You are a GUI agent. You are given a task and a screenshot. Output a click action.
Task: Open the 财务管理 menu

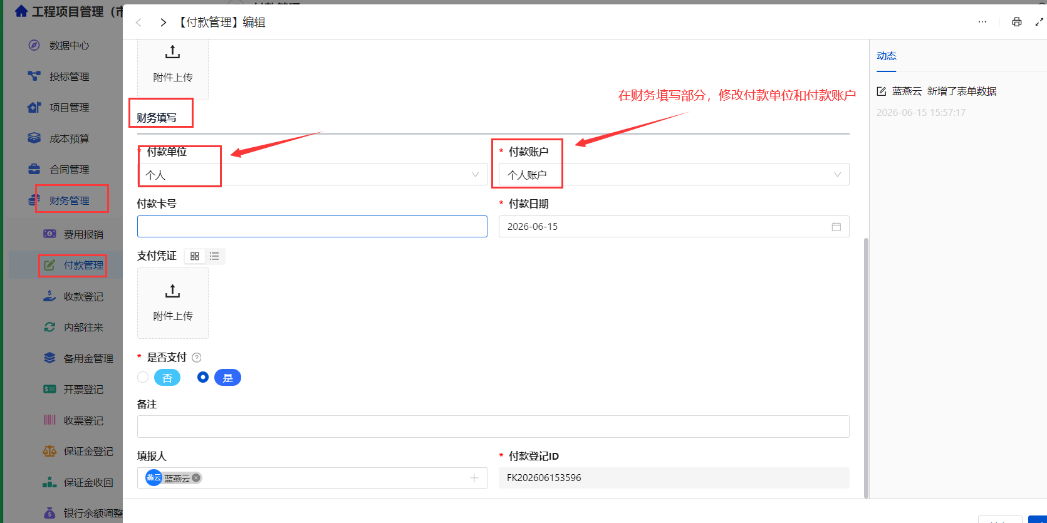70,200
